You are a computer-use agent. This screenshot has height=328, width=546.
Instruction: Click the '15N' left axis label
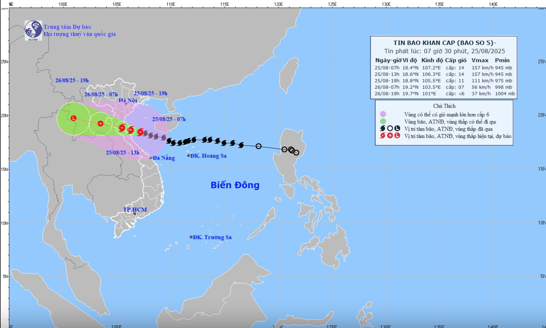coord(4,169)
